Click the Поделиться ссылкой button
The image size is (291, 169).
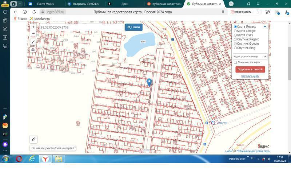click(x=250, y=69)
